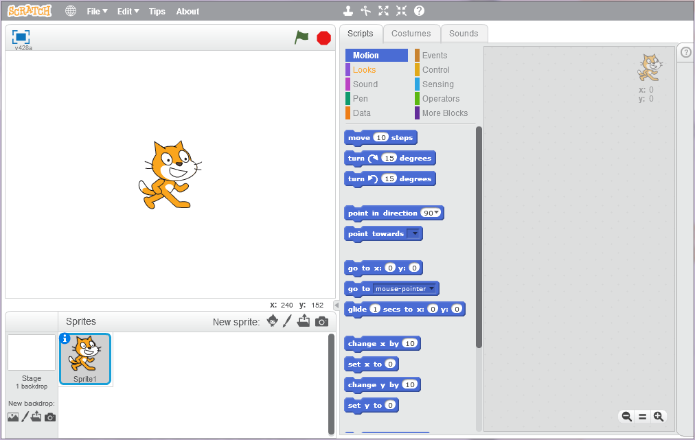
Task: Click degrees value in turn counterclockwise block
Action: (389, 178)
